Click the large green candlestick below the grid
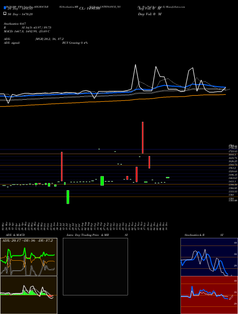The image size is (238, 314). (68, 197)
